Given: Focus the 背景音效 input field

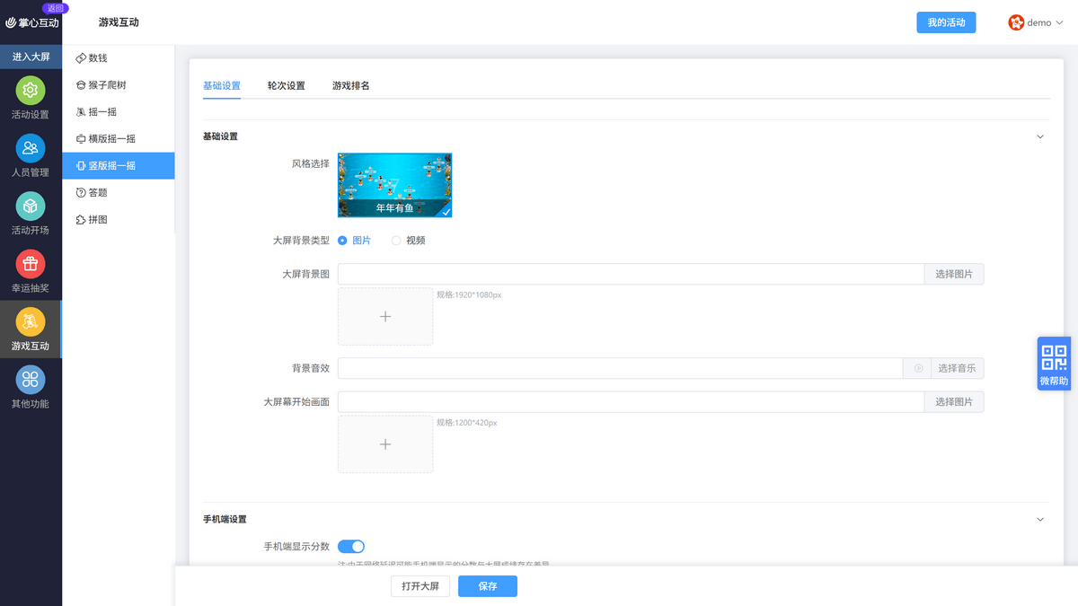Looking at the screenshot, I should [620, 368].
